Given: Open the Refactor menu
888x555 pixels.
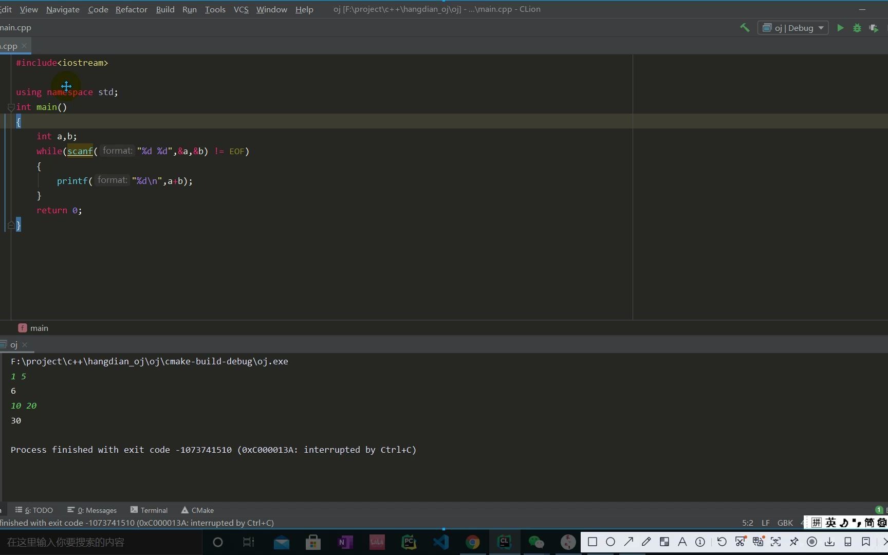Looking at the screenshot, I should (131, 9).
